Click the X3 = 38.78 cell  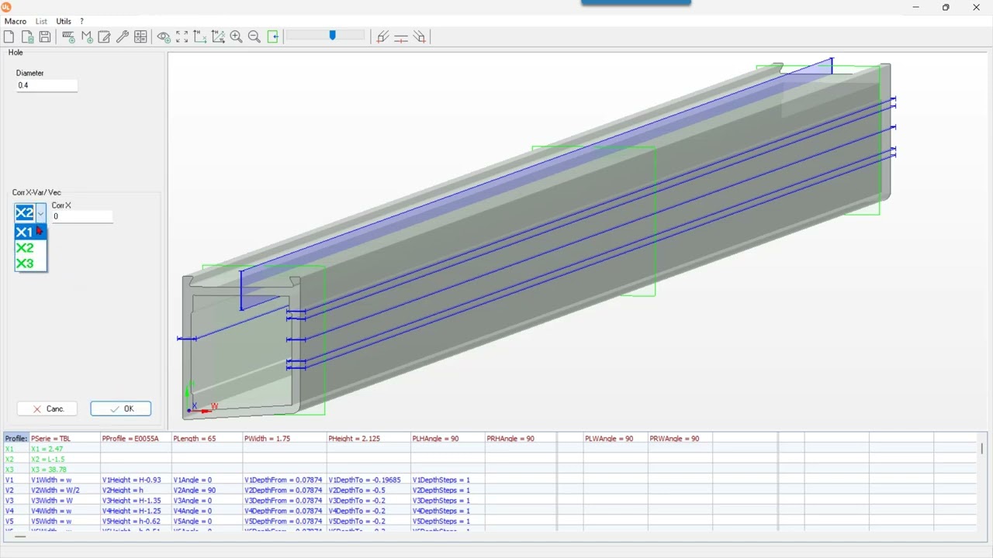tap(64, 470)
